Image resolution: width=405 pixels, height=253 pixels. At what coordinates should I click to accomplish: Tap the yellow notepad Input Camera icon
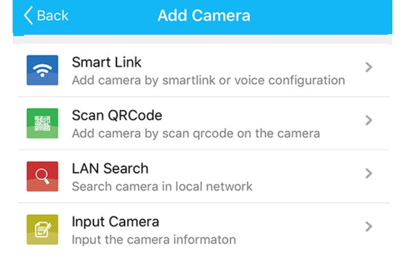[42, 229]
